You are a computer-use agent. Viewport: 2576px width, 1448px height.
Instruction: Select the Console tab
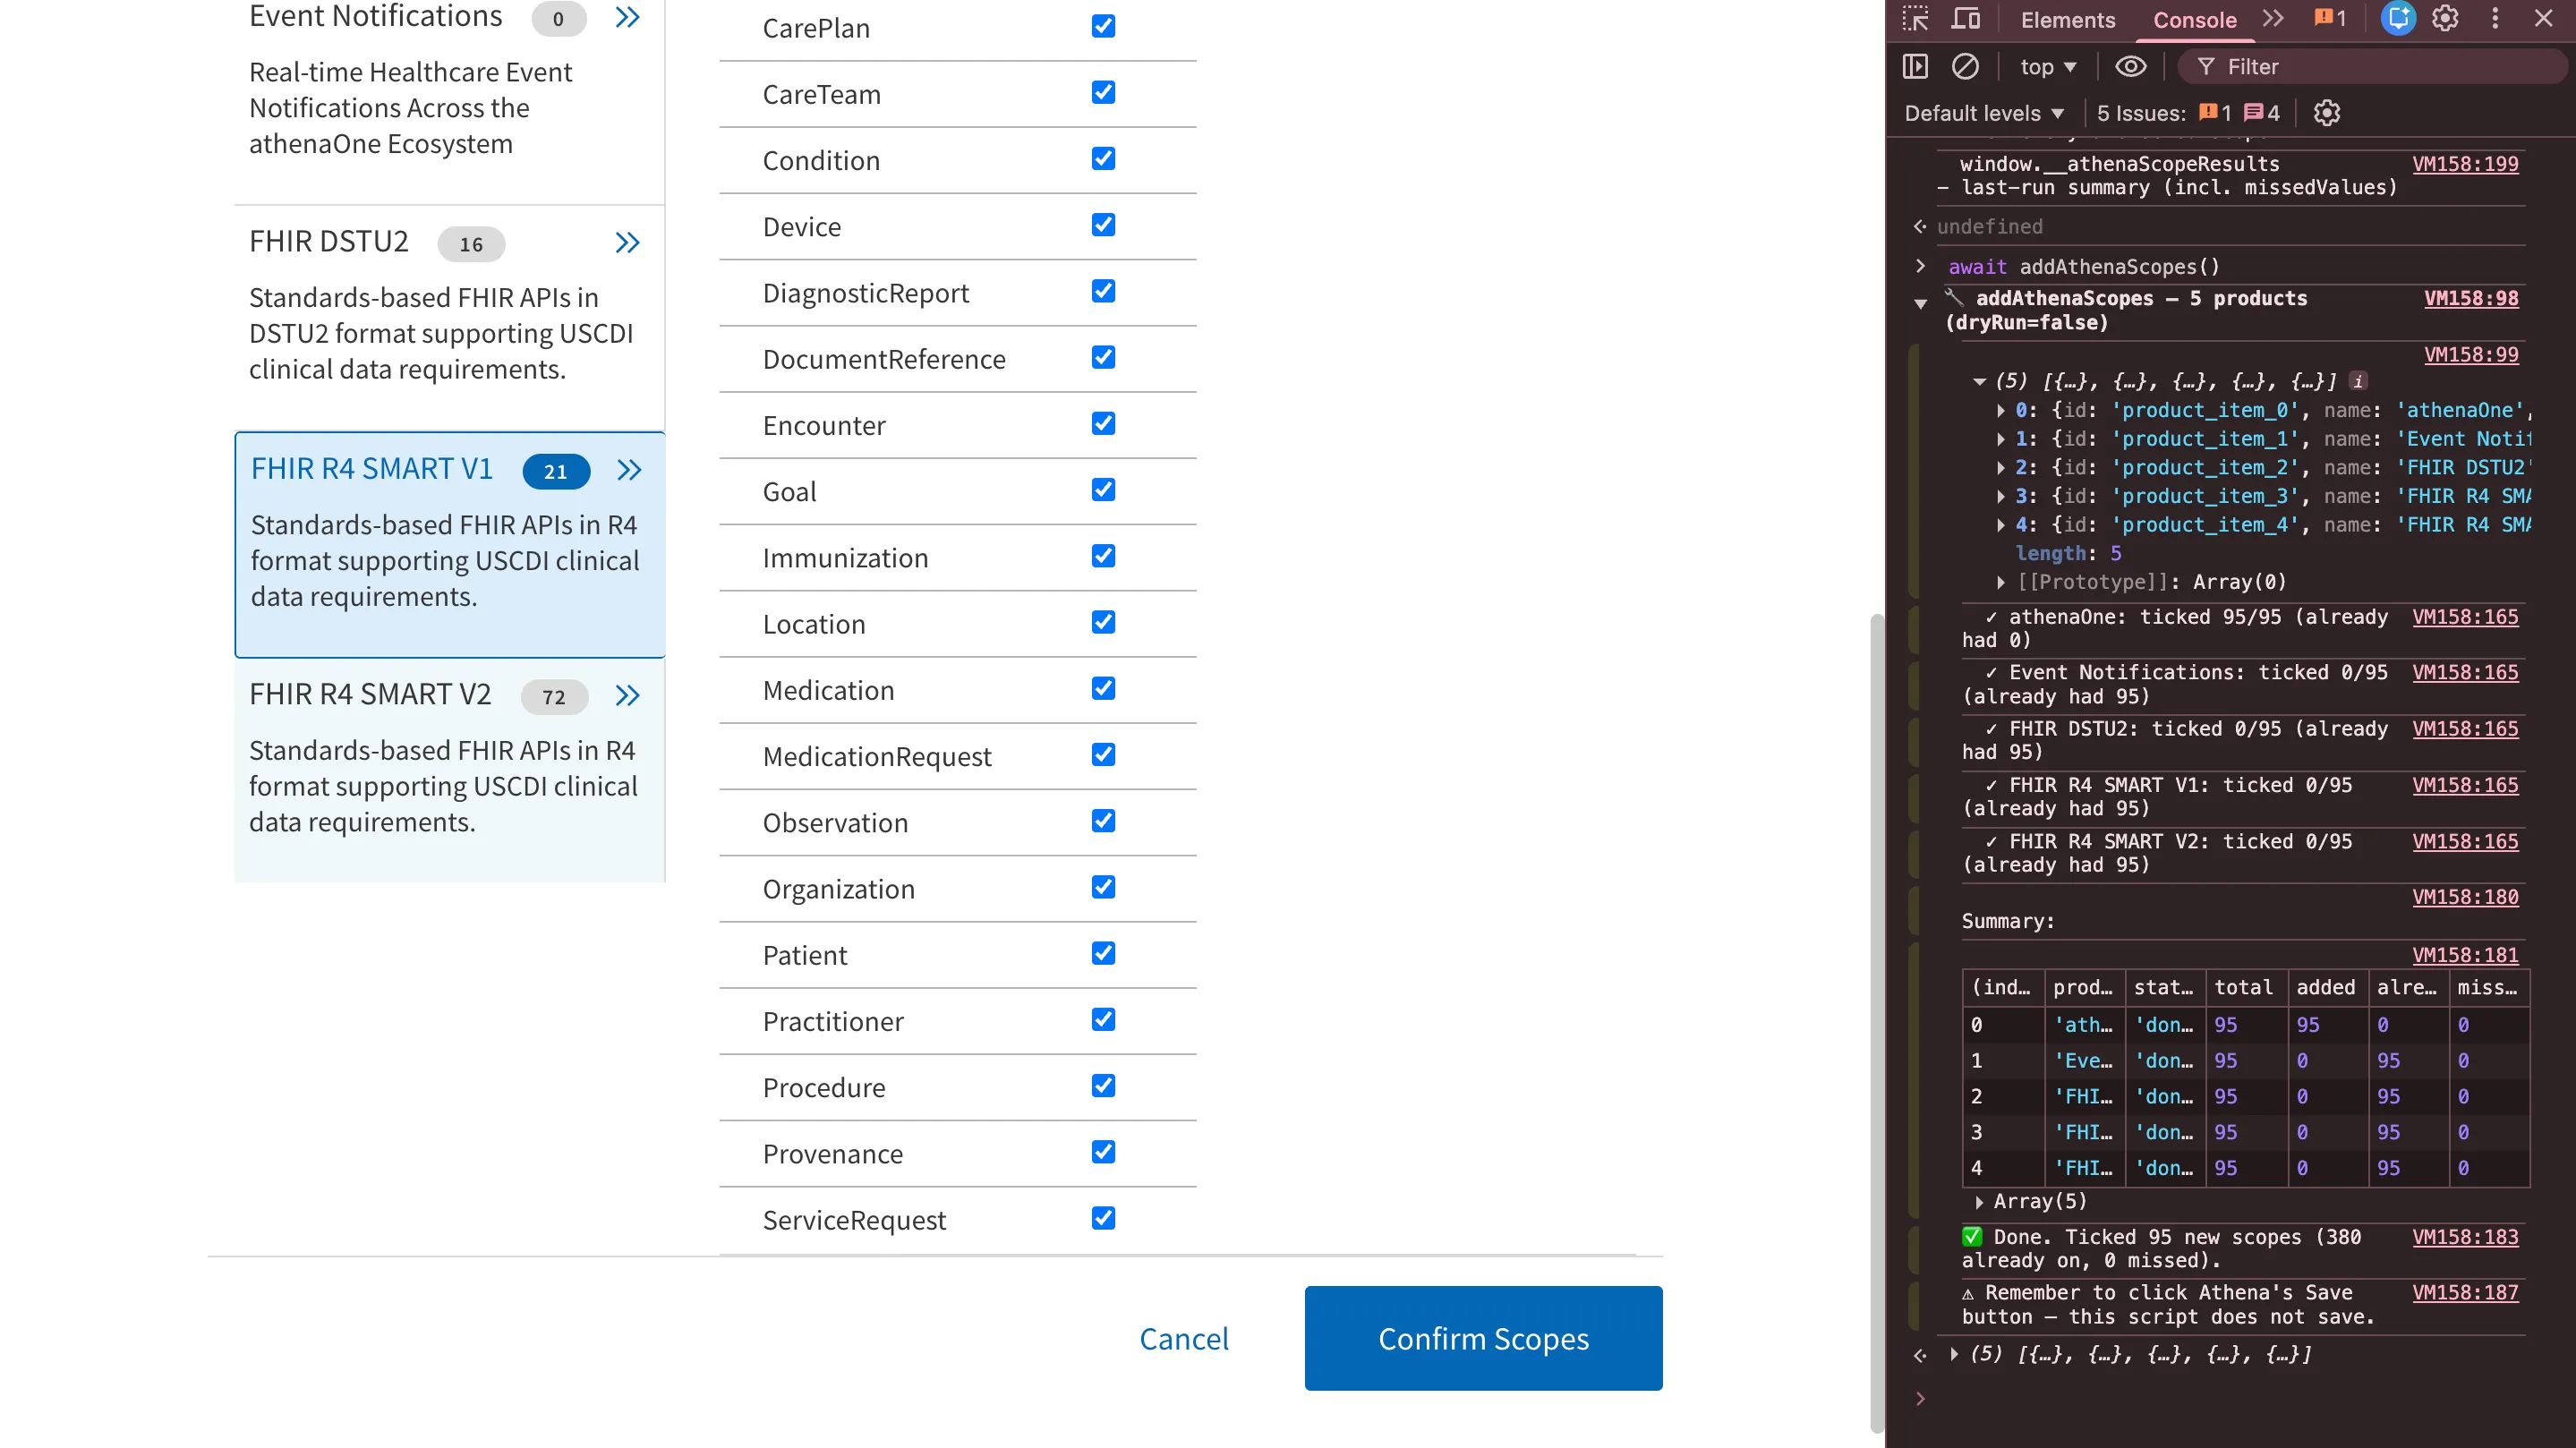coord(2194,20)
